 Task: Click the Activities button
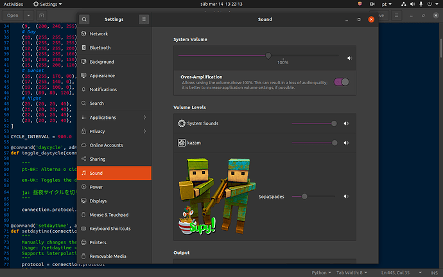coord(13,4)
